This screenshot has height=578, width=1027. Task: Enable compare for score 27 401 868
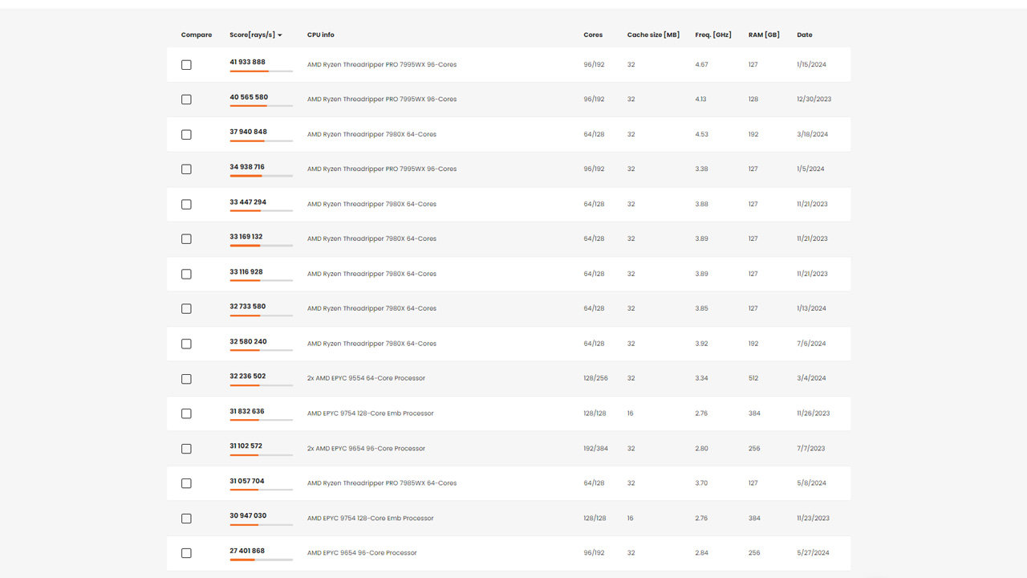pyautogui.click(x=186, y=553)
